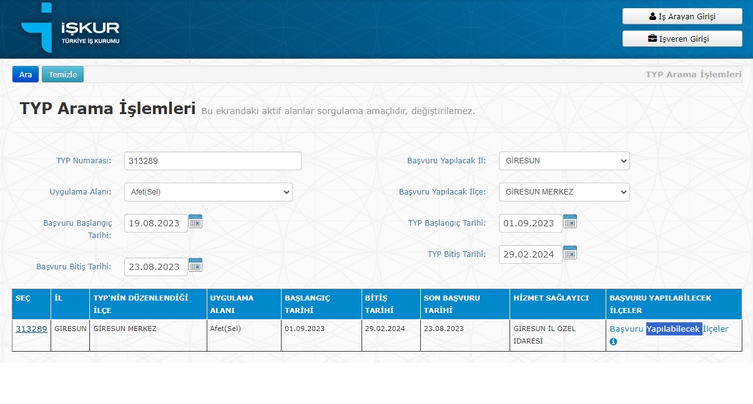Expand the Başvuru Yapılacak İl dropdown

point(564,161)
